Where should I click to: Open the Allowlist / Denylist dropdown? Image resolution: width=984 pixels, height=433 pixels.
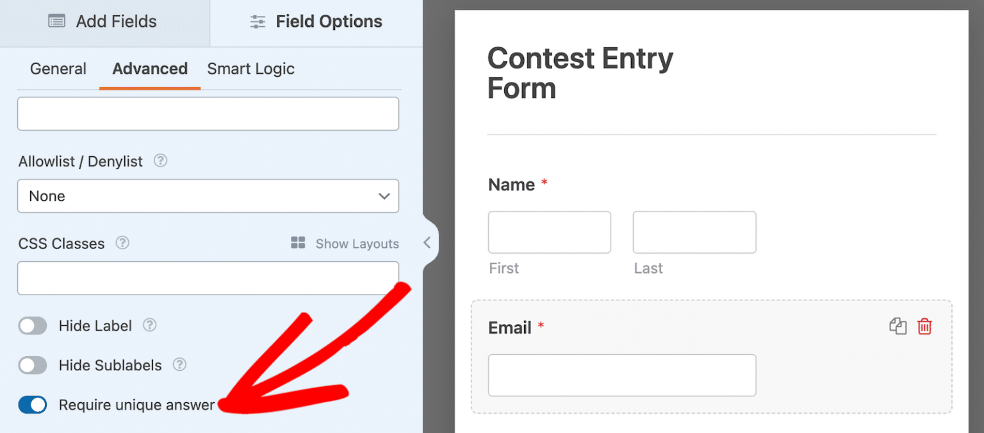pyautogui.click(x=208, y=196)
